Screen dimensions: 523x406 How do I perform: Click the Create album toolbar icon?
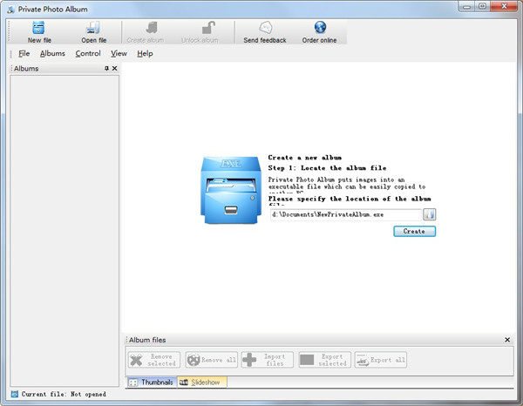[x=152, y=28]
